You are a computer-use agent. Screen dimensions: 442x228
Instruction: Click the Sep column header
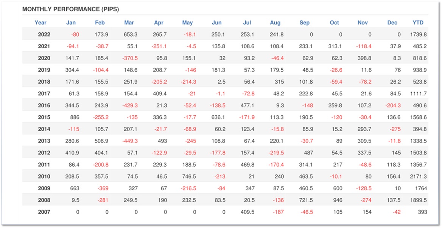click(x=304, y=23)
